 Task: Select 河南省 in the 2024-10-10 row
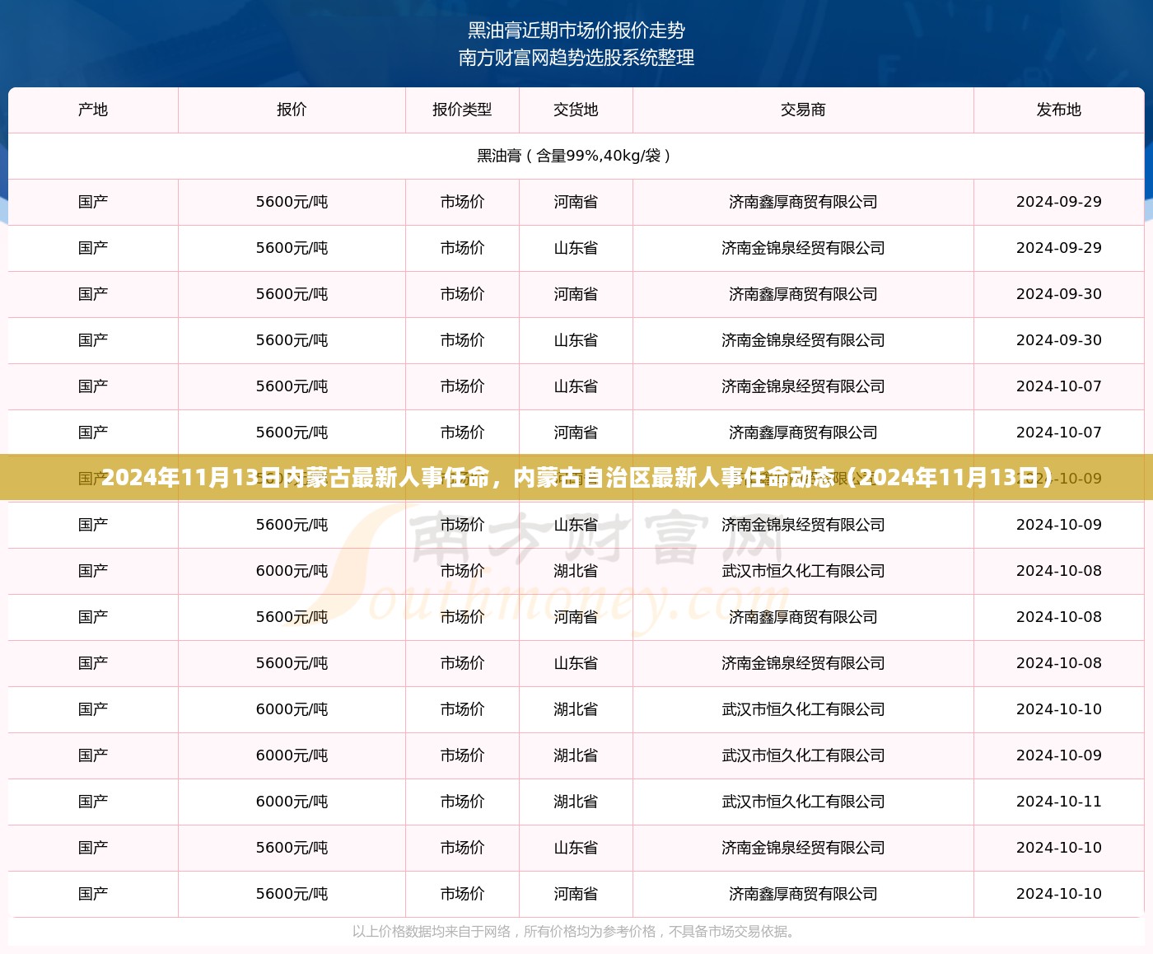tap(576, 894)
